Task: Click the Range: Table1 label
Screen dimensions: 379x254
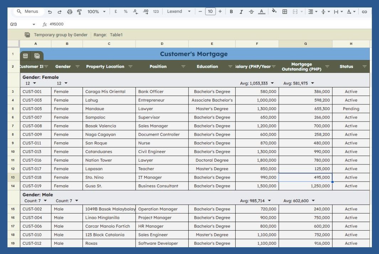Action: click(x=108, y=35)
